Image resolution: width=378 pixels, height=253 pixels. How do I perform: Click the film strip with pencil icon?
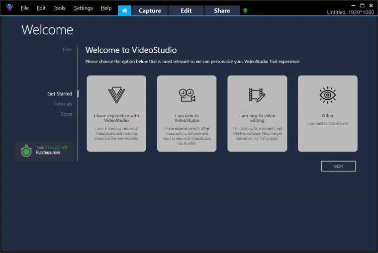(257, 95)
